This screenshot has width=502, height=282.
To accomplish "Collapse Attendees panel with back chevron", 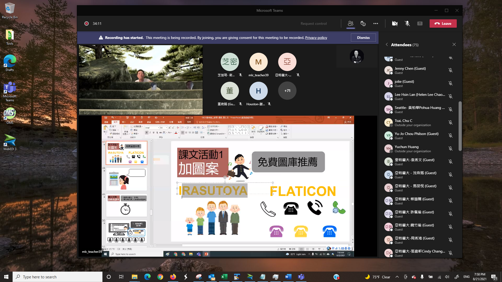I will point(387,45).
